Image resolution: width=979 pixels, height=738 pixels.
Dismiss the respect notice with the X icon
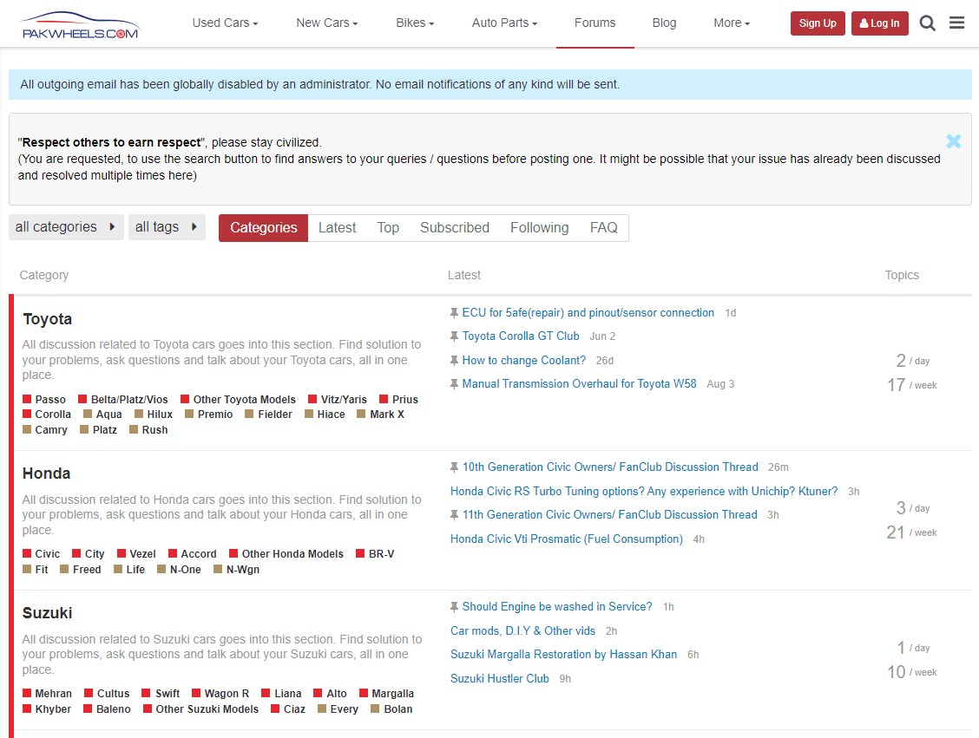point(954,141)
